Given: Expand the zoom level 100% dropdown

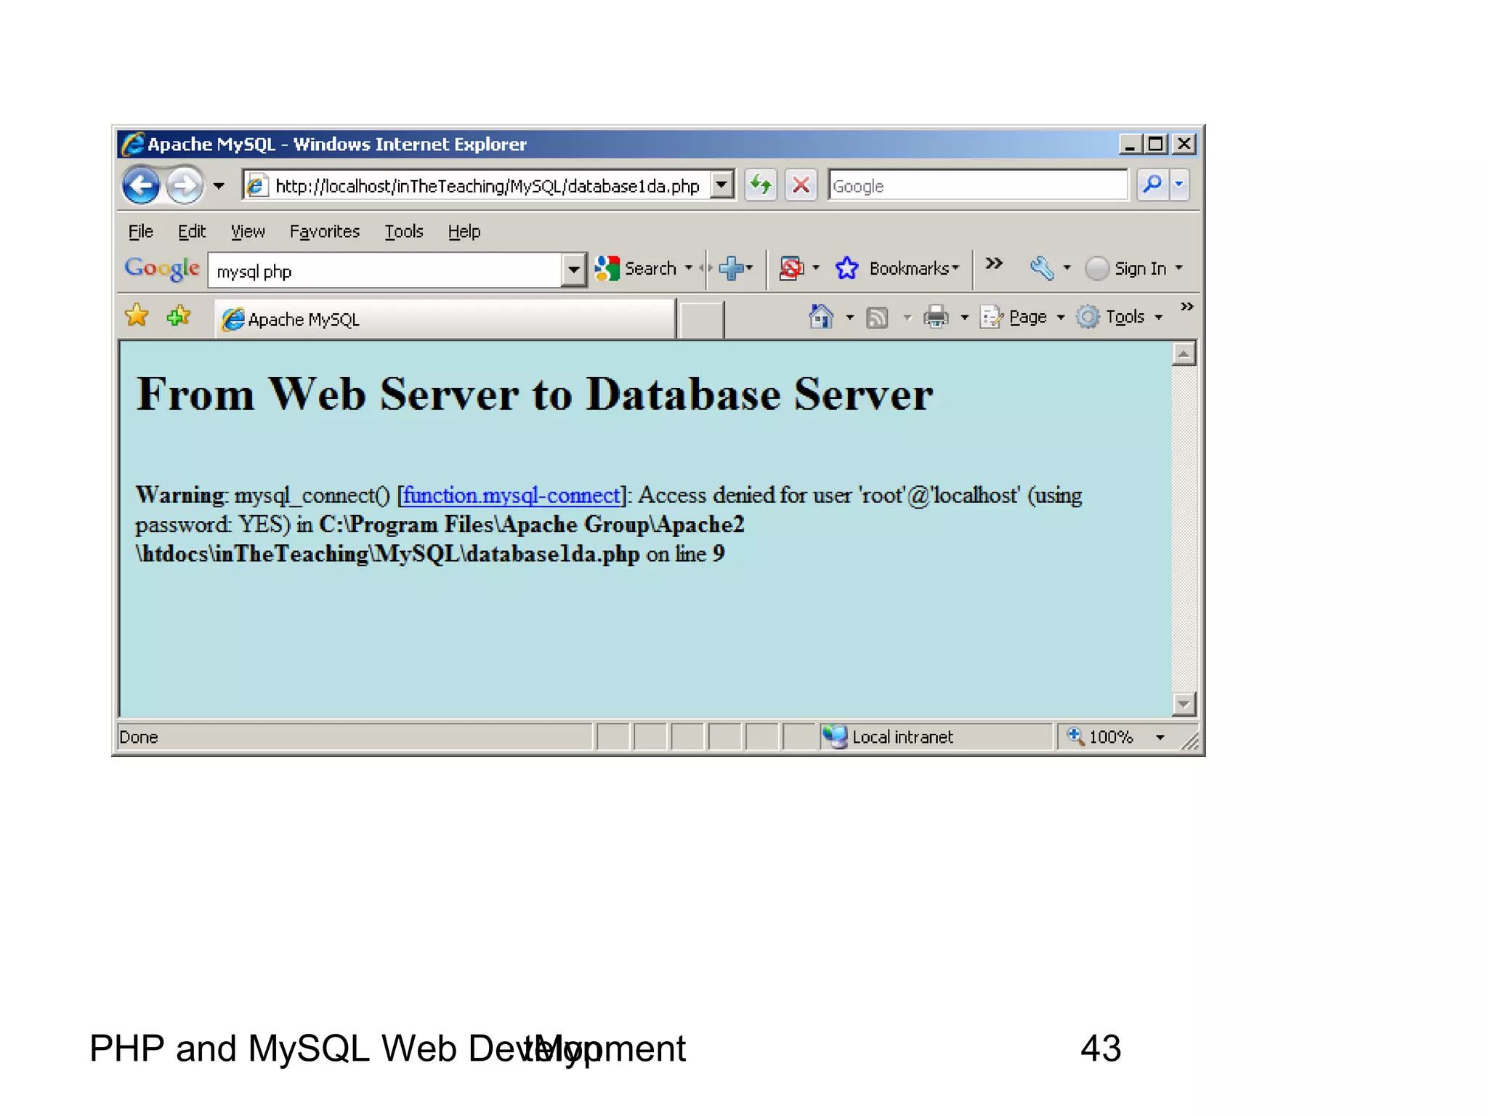Looking at the screenshot, I should (x=1160, y=737).
